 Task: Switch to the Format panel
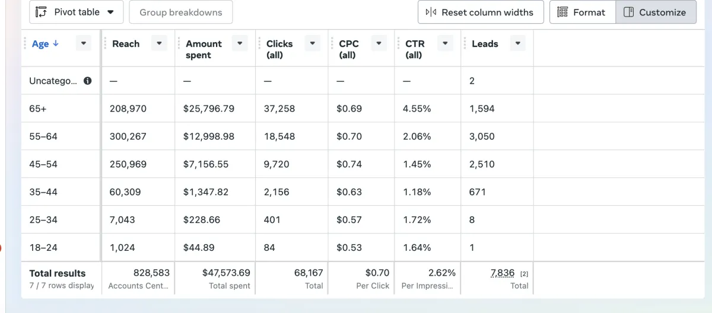(x=582, y=12)
